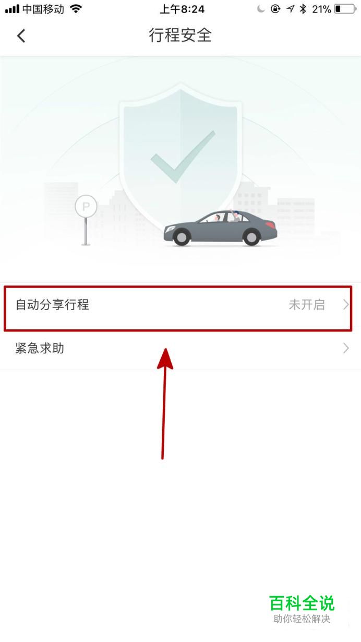
Task: Tap the 中国移动 carrier label
Action: (43, 9)
